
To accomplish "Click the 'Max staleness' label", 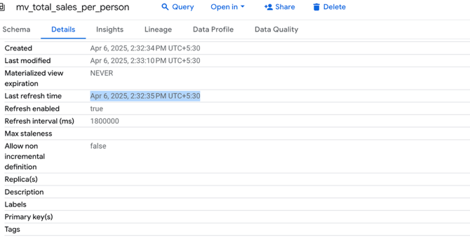I will pyautogui.click(x=28, y=134).
